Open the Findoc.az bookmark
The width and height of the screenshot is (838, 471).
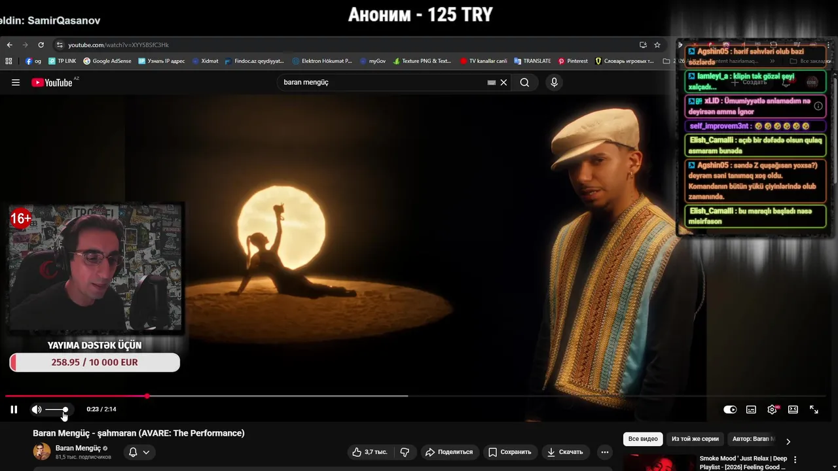coord(254,61)
